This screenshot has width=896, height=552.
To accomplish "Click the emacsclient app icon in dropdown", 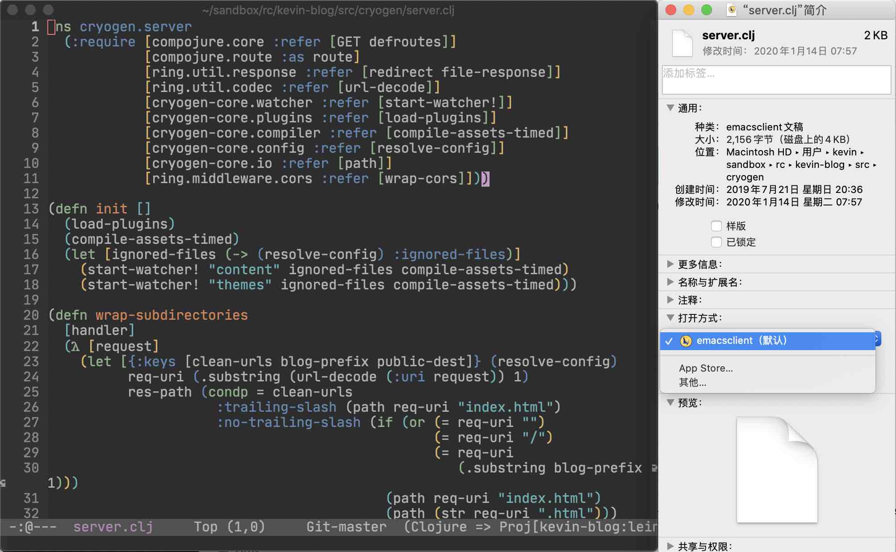I will [686, 341].
